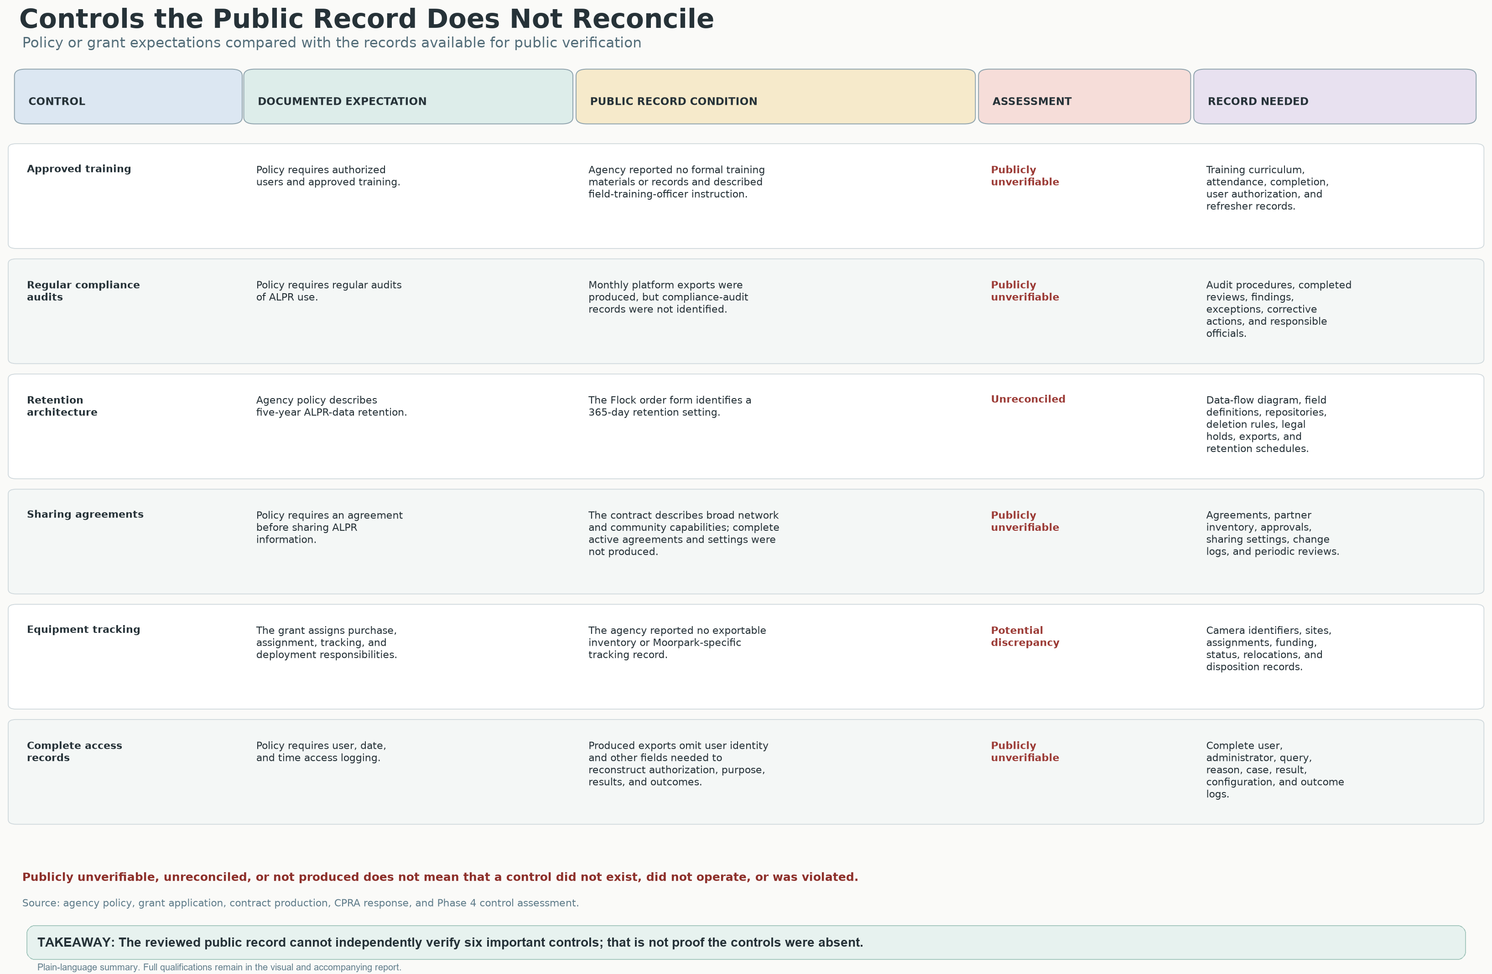Select the 'Sharing agreements' control label
This screenshot has height=974, width=1492.
[x=85, y=514]
